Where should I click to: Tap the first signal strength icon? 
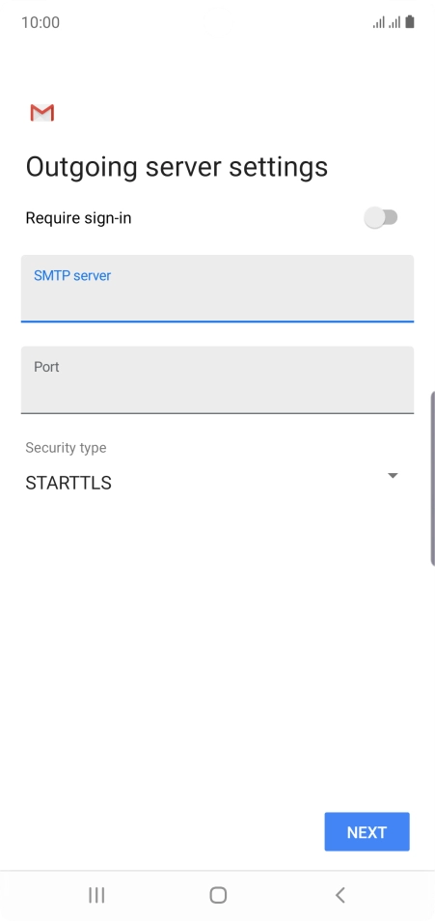pyautogui.click(x=379, y=23)
